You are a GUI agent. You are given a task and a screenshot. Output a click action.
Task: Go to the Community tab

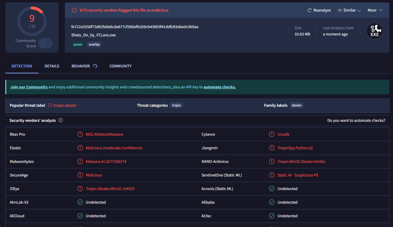(121, 66)
